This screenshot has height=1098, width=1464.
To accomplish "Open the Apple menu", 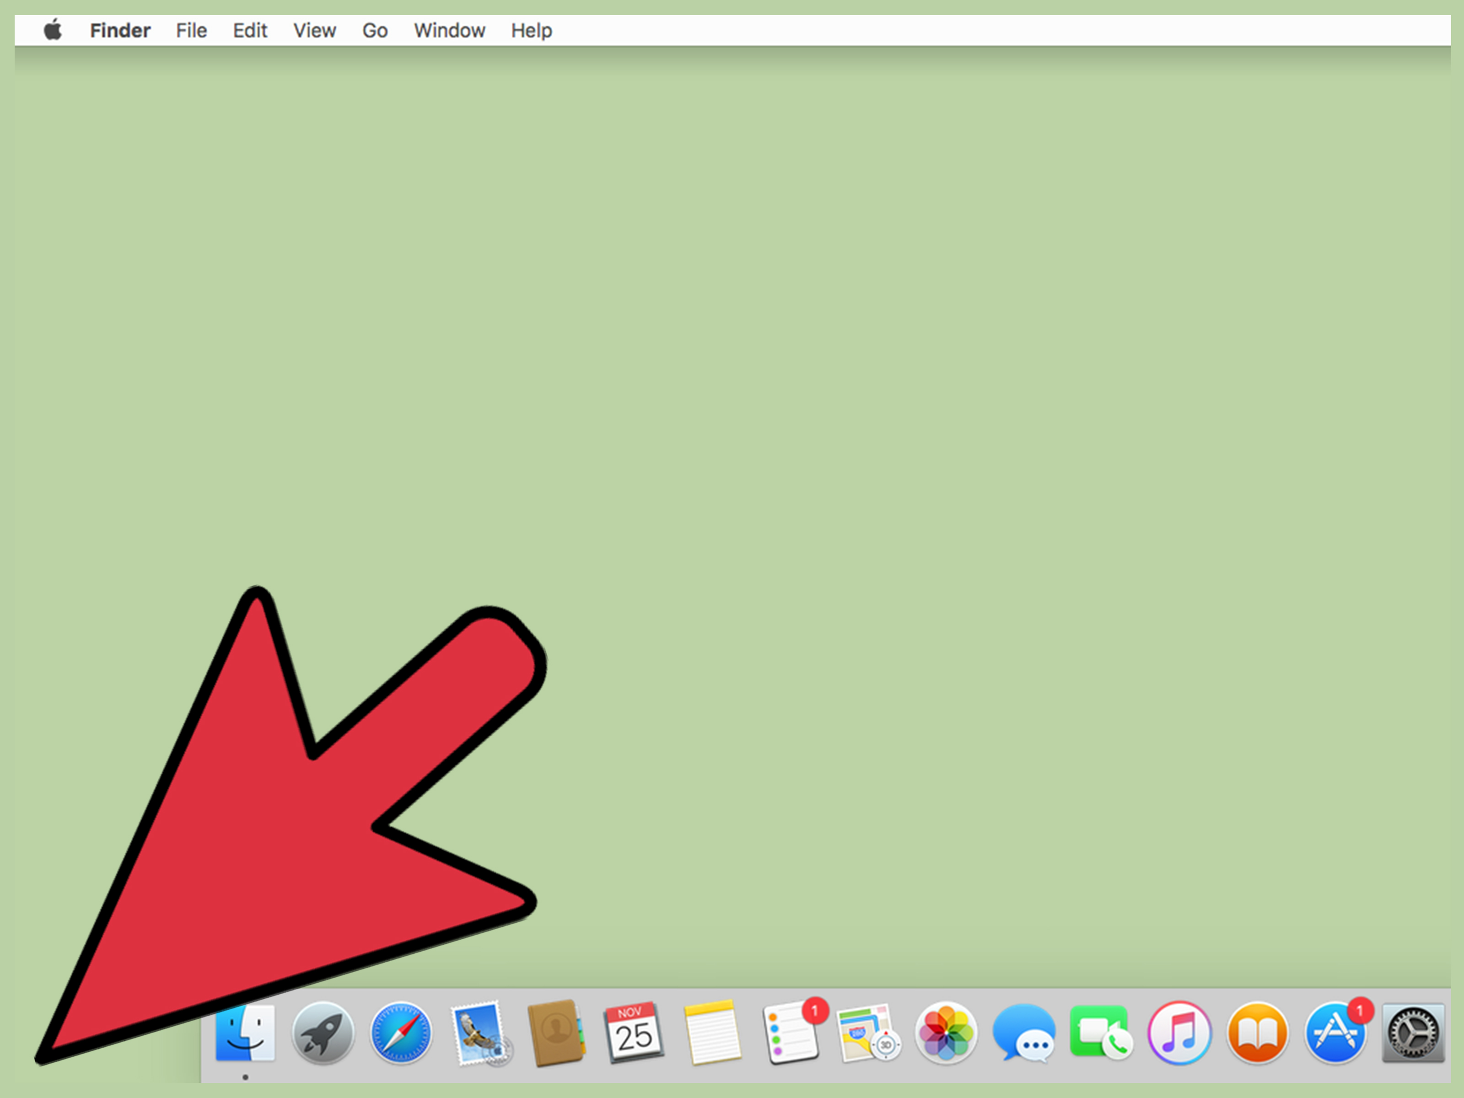I will pos(53,31).
